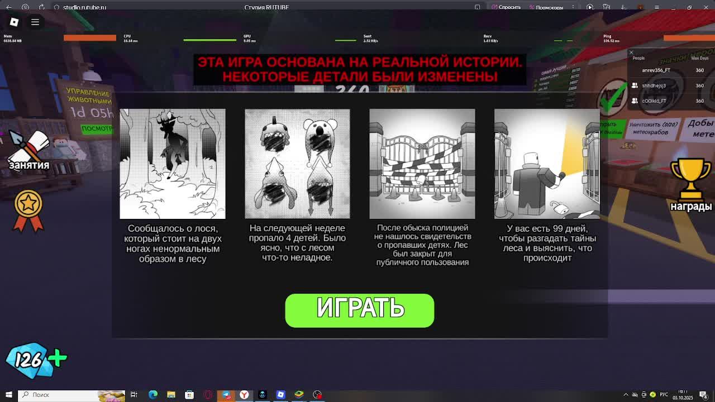Click the Уничтожить метеокрабов quest sign
Image resolution: width=715 pixels, height=402 pixels.
coord(652,128)
